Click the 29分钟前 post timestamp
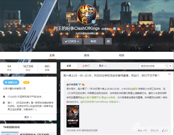This screenshot has height=135, width=174. 71,131
